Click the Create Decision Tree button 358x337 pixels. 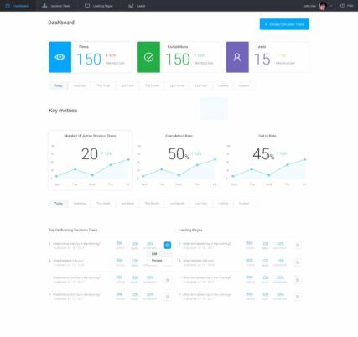(284, 24)
